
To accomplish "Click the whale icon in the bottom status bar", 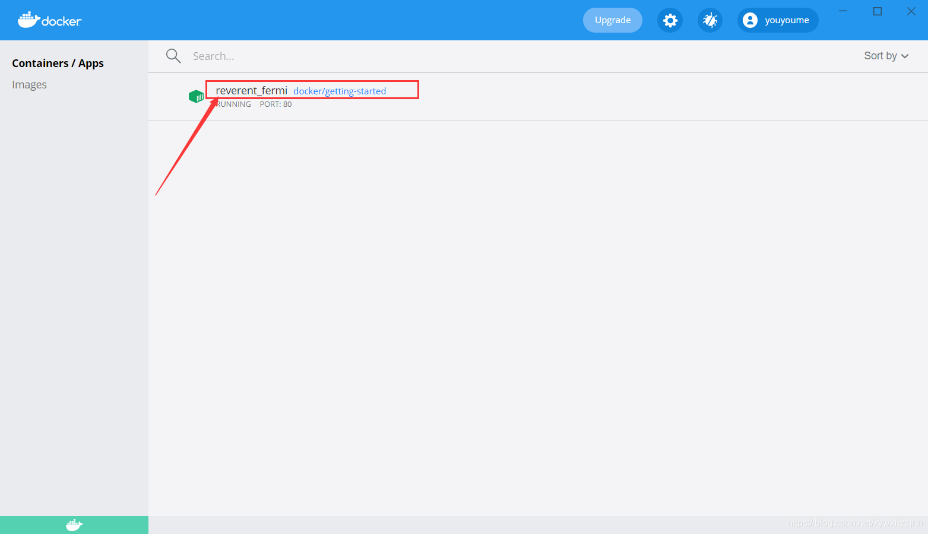I will coord(74,525).
